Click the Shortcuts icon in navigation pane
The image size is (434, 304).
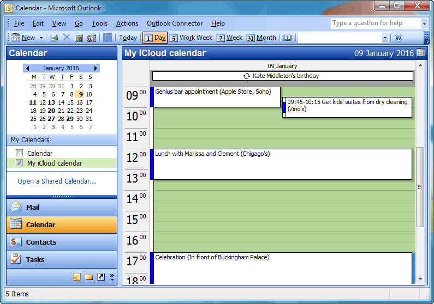coord(101,277)
